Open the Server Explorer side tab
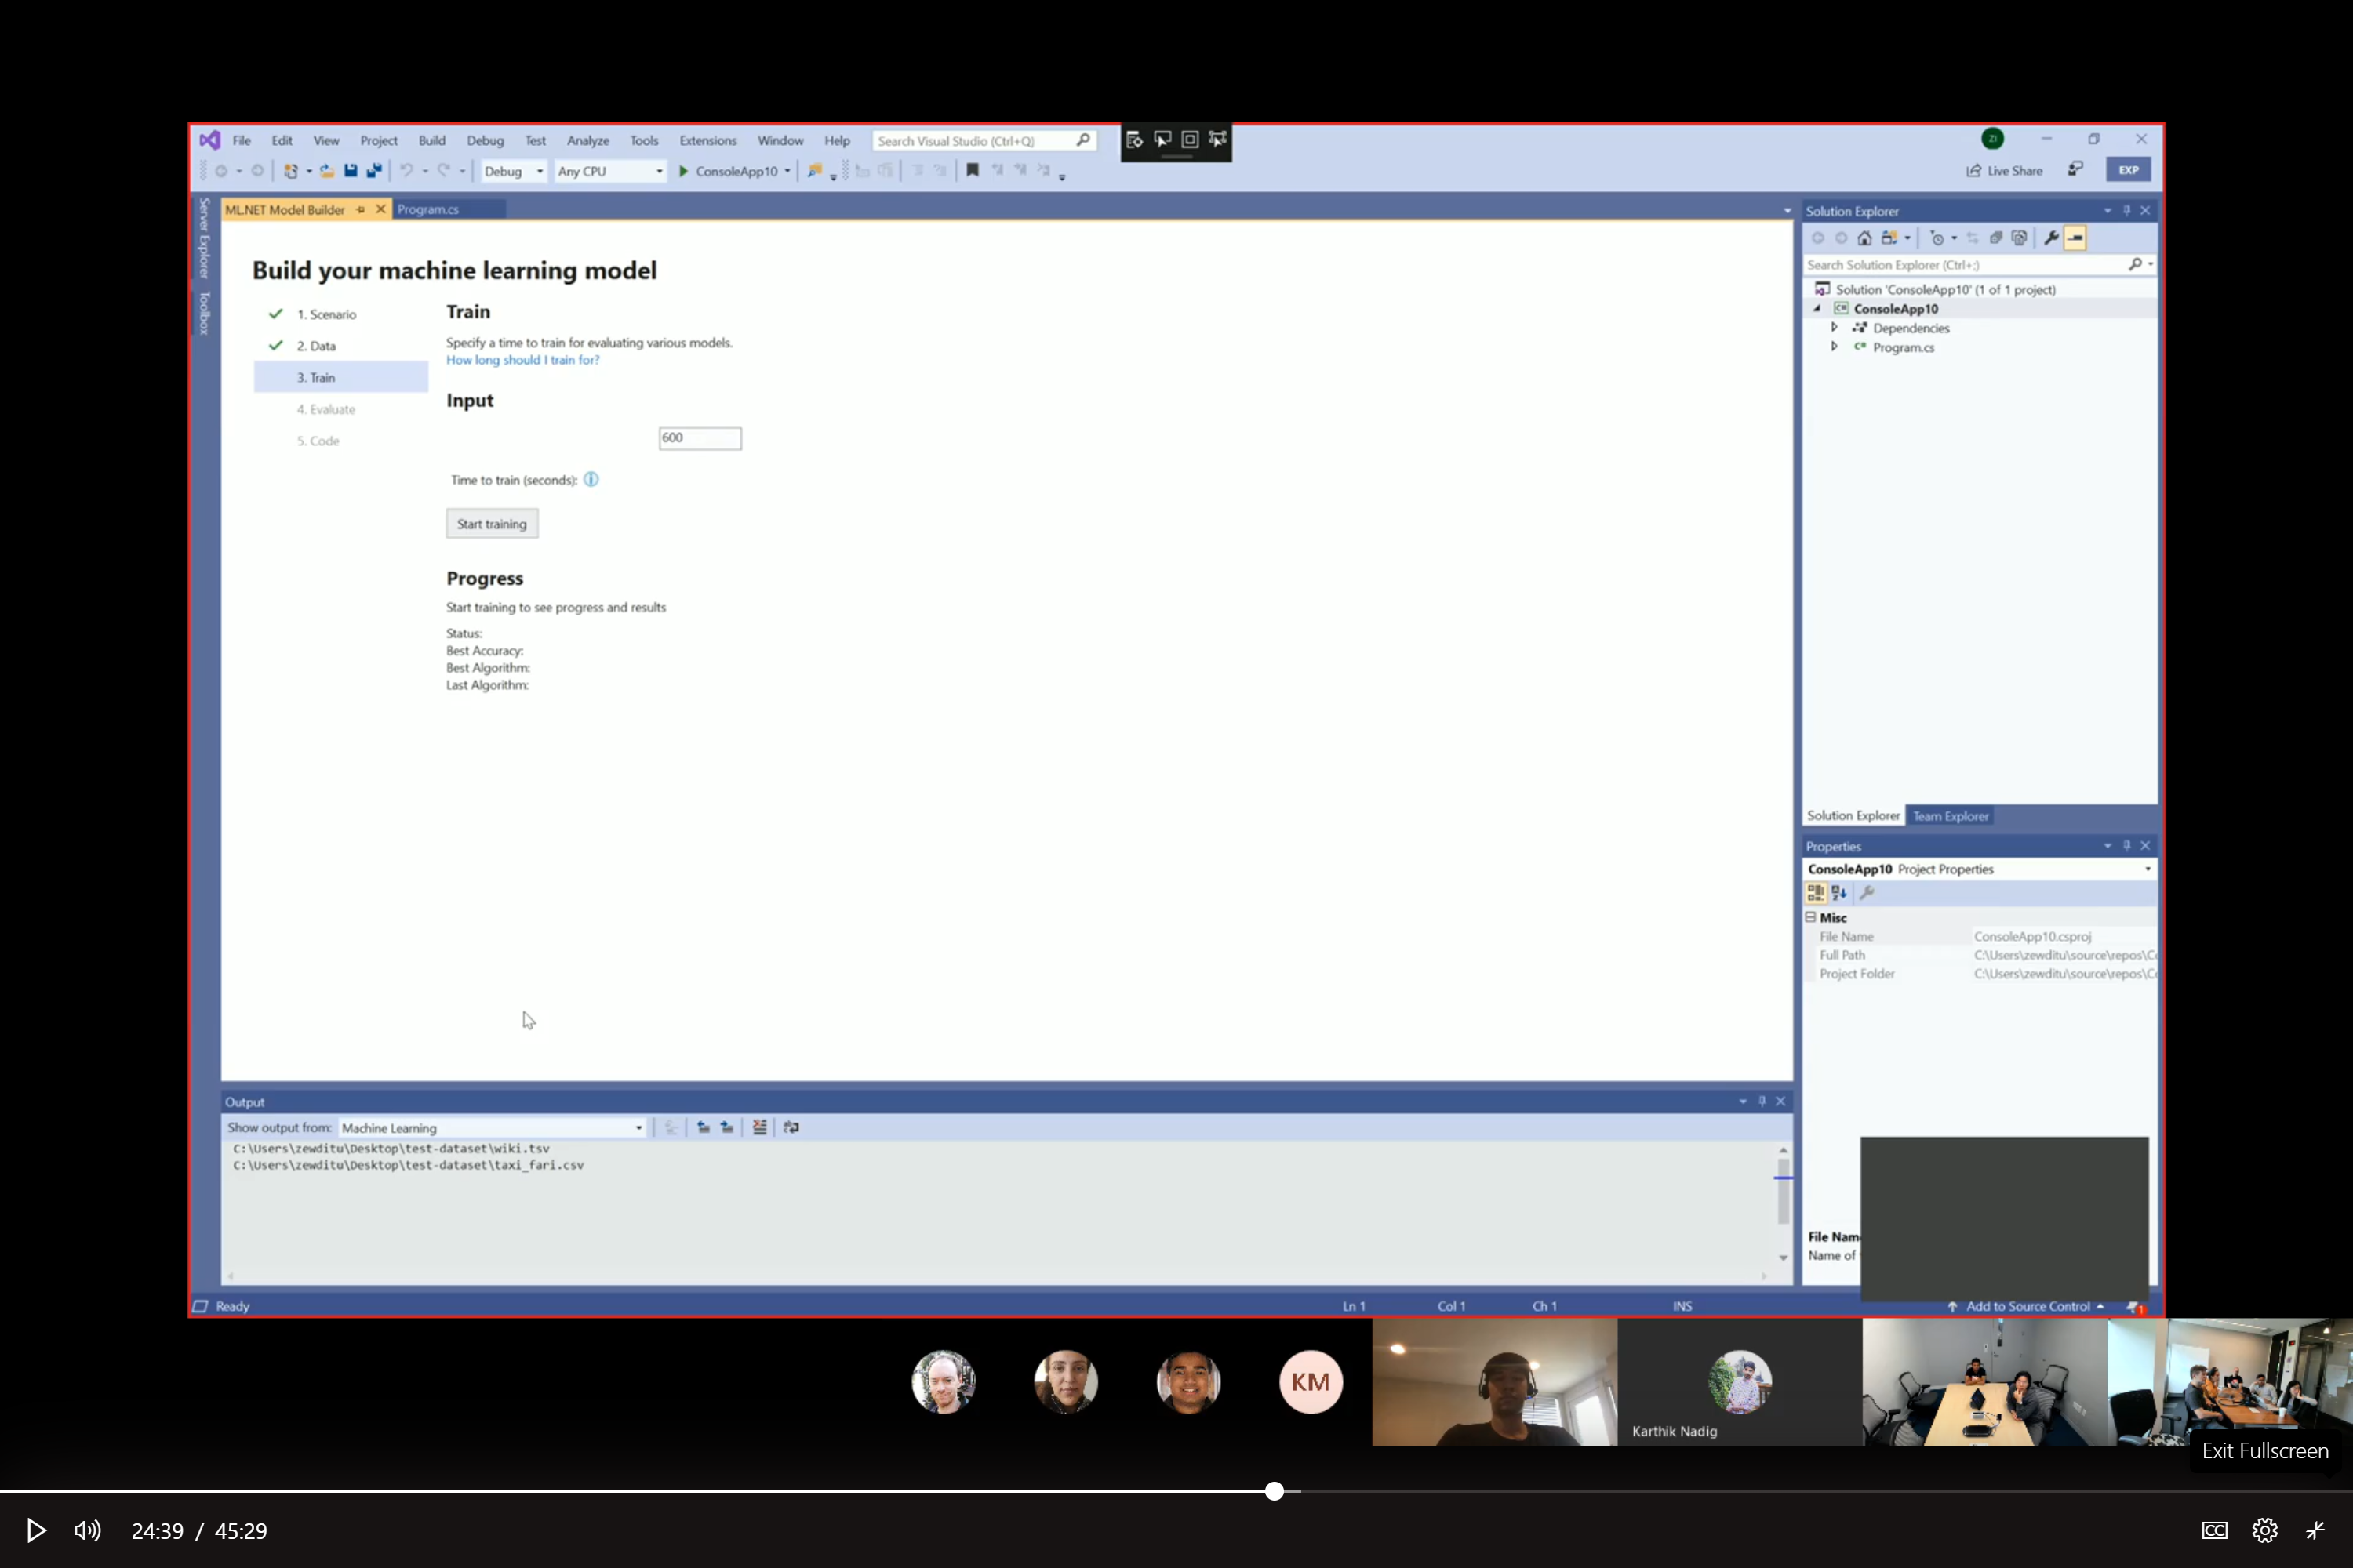2353x1568 pixels. (x=205, y=238)
